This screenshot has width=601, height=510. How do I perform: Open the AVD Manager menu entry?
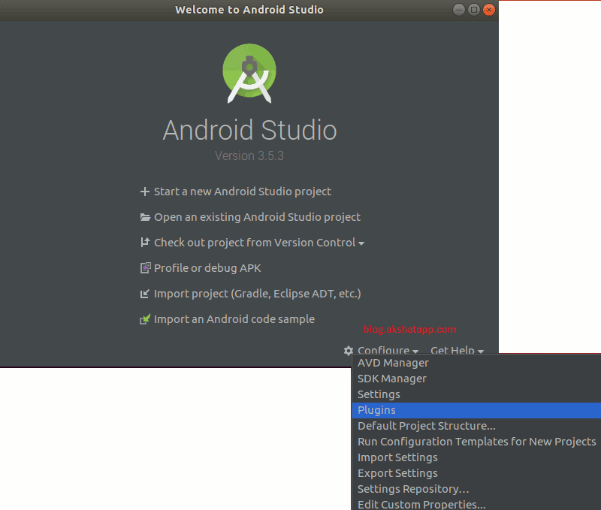[393, 362]
